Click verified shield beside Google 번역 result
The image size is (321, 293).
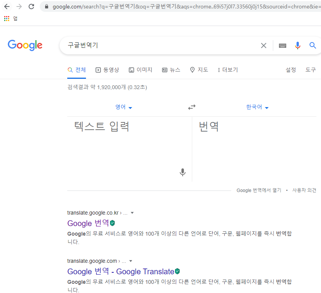pos(112,223)
